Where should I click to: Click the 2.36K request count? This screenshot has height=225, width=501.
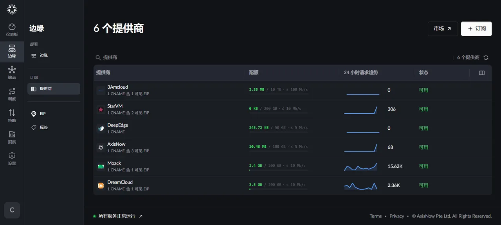[394, 186]
